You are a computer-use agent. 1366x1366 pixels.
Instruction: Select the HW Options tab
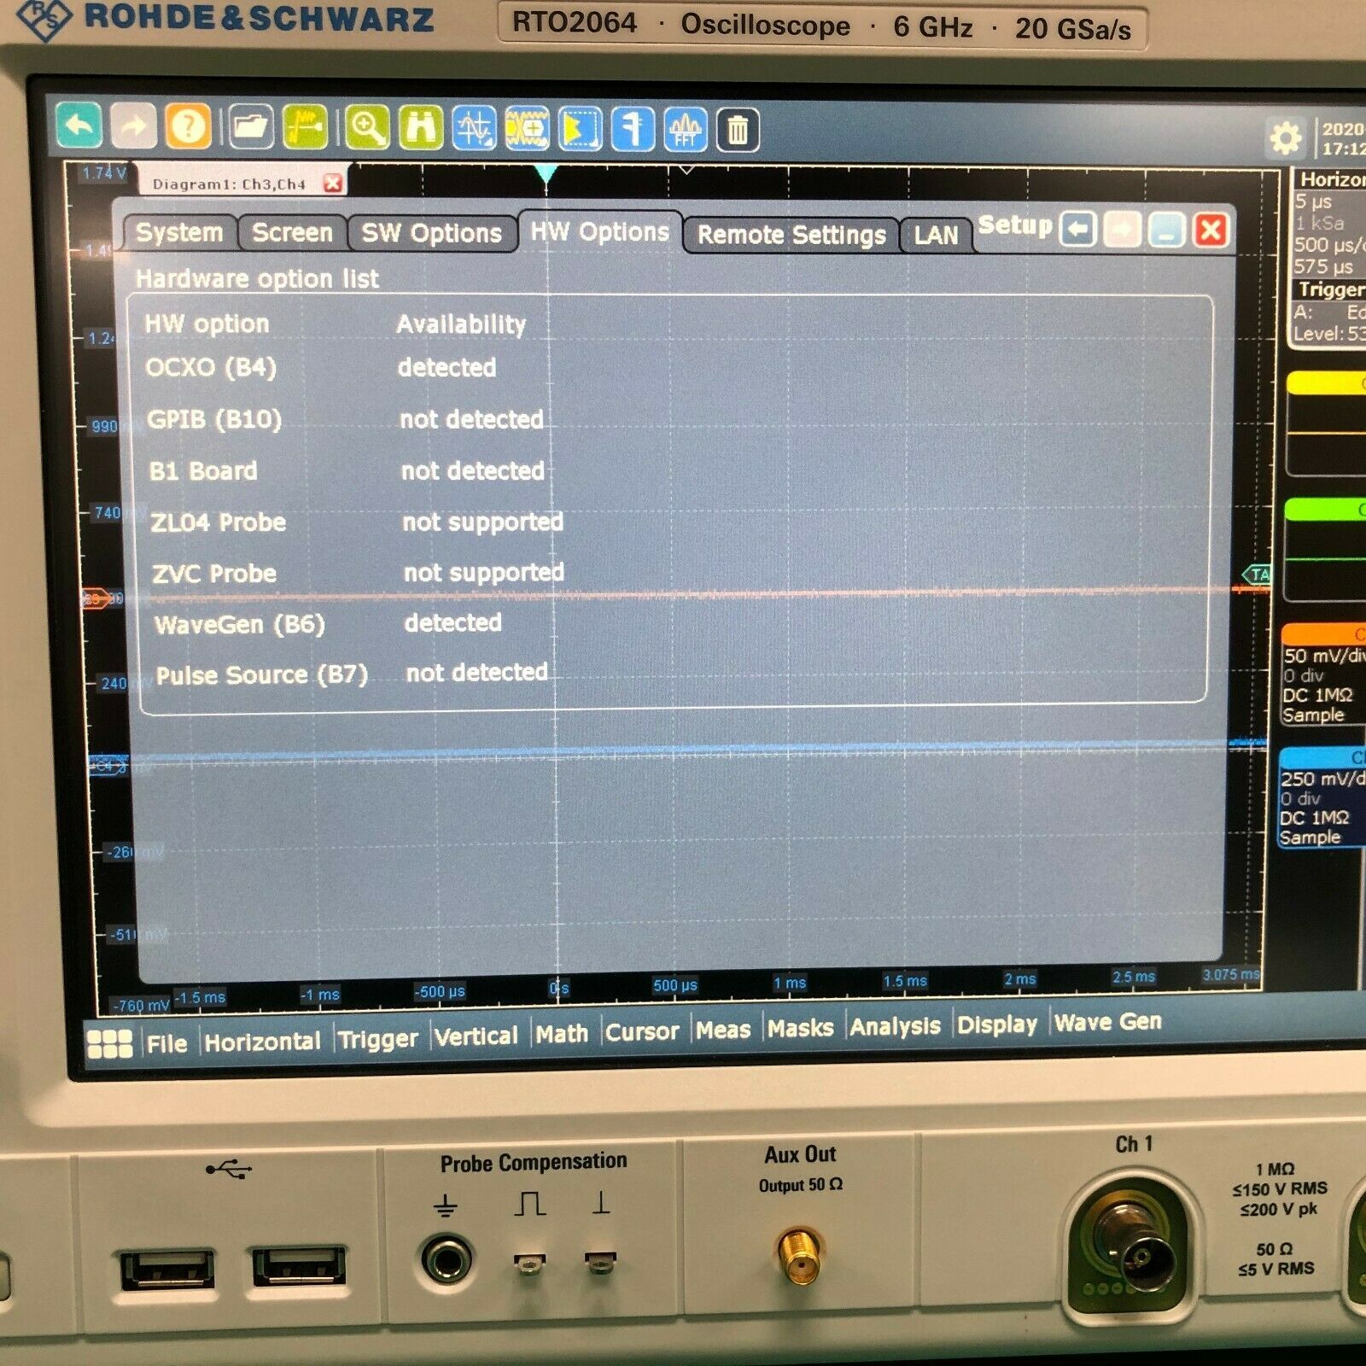(600, 231)
